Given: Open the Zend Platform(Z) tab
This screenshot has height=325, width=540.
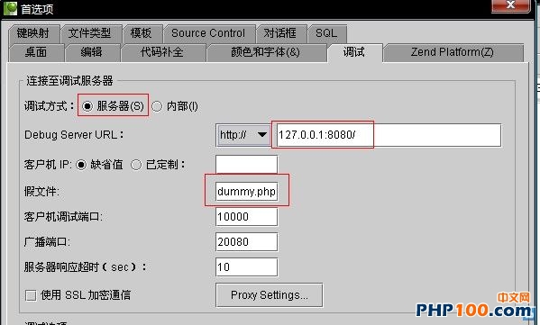Looking at the screenshot, I should point(453,52).
